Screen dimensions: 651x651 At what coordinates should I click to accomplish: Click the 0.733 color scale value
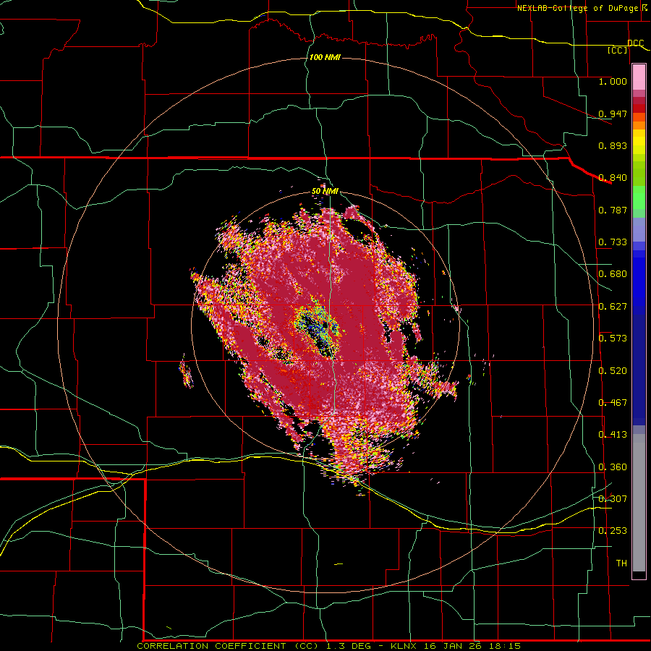pos(613,242)
